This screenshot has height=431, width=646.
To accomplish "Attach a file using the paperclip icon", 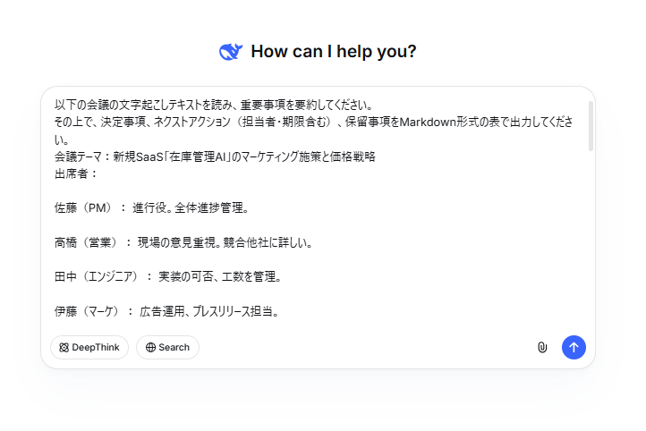I will [x=542, y=347].
